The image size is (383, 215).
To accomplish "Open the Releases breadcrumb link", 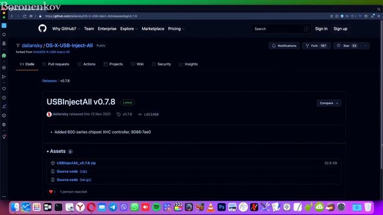I will tap(49, 81).
